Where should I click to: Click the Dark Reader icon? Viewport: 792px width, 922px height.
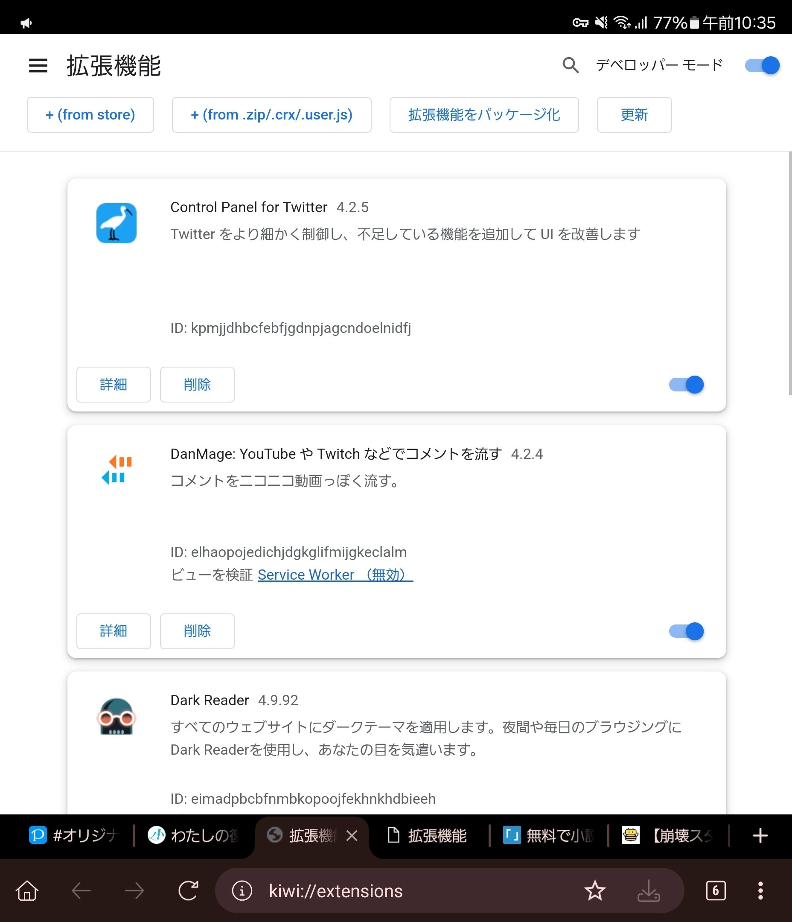pyautogui.click(x=116, y=716)
